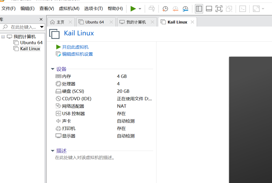
Task: Click the unity mode toolbar icon
Action: click(229, 8)
